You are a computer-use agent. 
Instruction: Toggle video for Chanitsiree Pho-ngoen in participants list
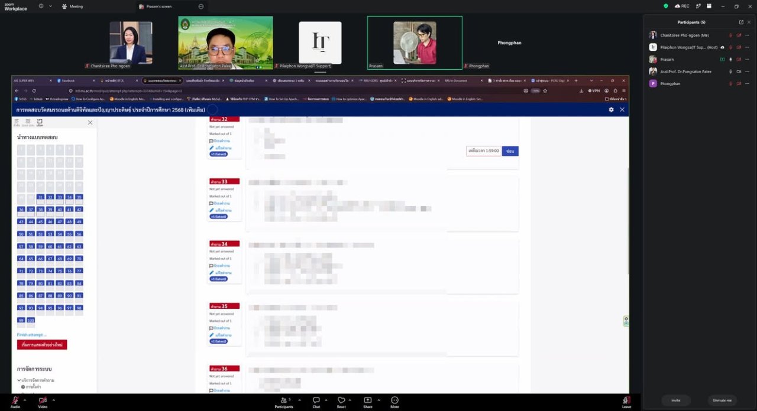coord(739,35)
